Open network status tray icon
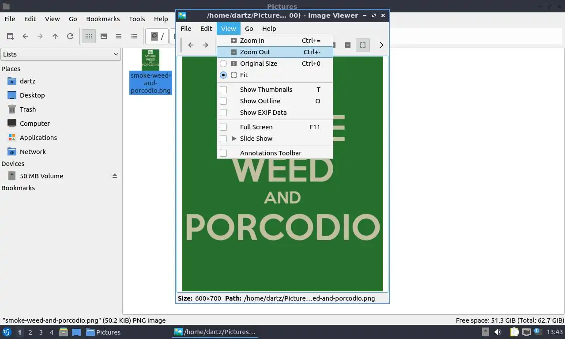This screenshot has width=565, height=339. tap(527, 332)
